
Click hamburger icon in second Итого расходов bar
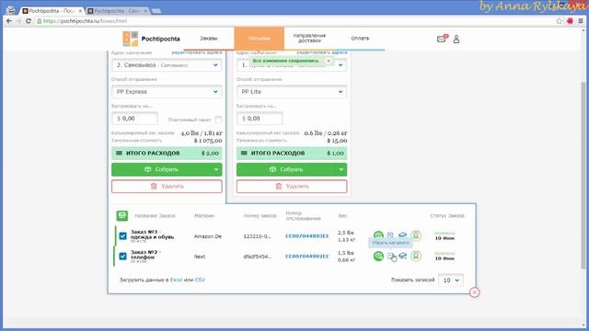[244, 154]
